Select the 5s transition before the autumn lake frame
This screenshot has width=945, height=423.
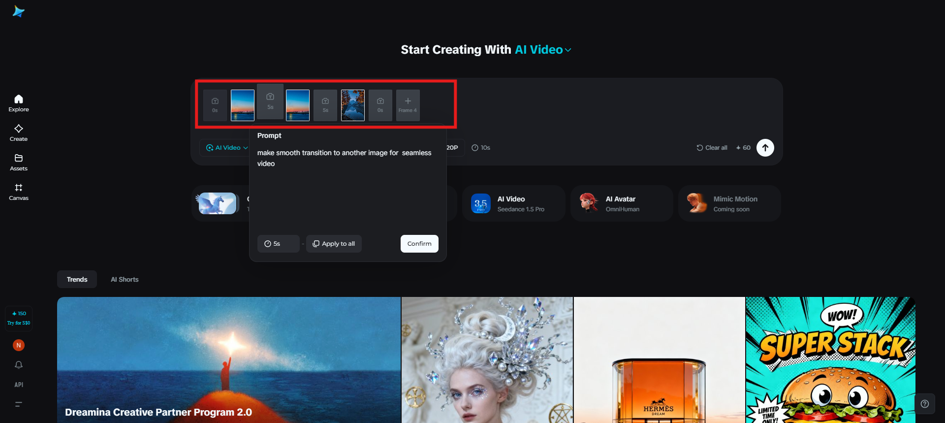click(325, 105)
